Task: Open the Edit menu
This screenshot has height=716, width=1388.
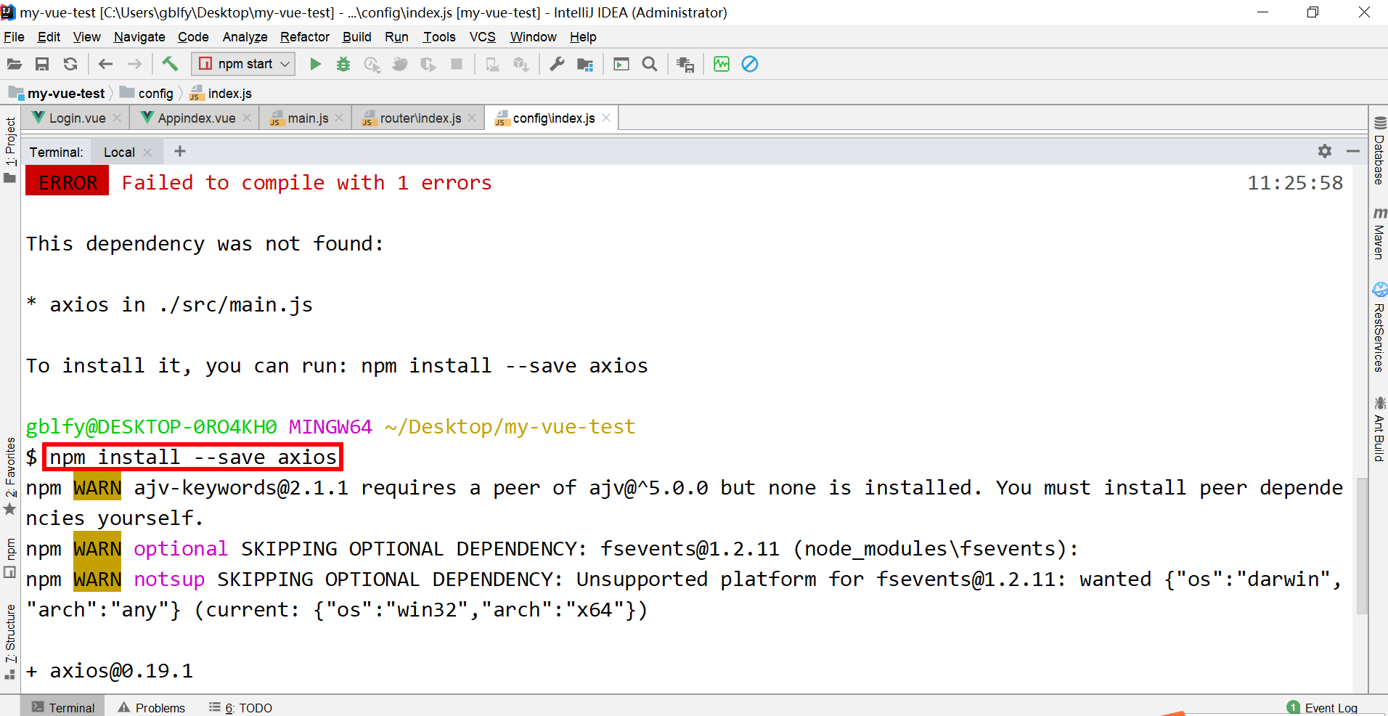Action: point(49,37)
